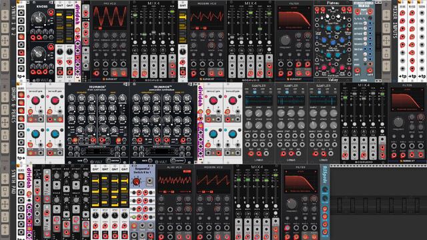Click right arrow below top-row FILTER response curve
Viewport: 427px width, 240px height.
[309, 27]
